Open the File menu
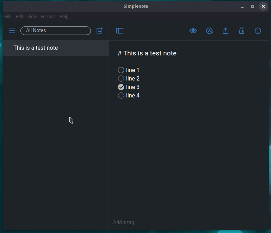The image size is (271, 233). tap(8, 17)
